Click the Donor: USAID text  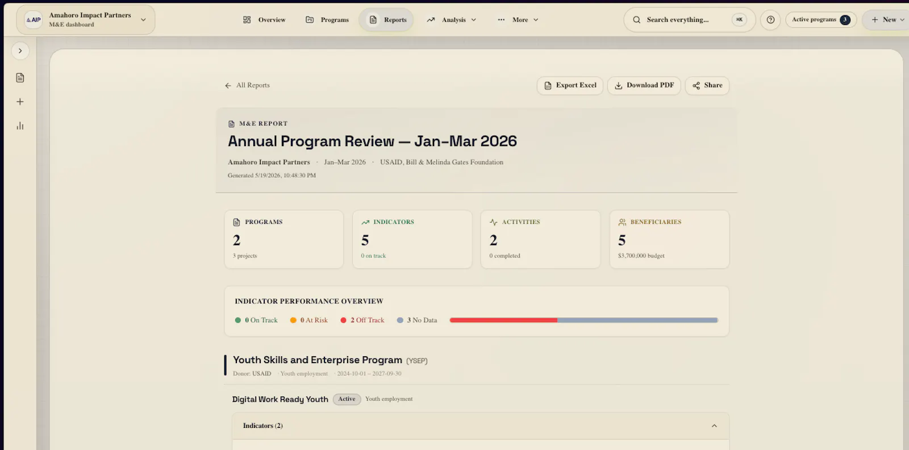[x=252, y=374]
